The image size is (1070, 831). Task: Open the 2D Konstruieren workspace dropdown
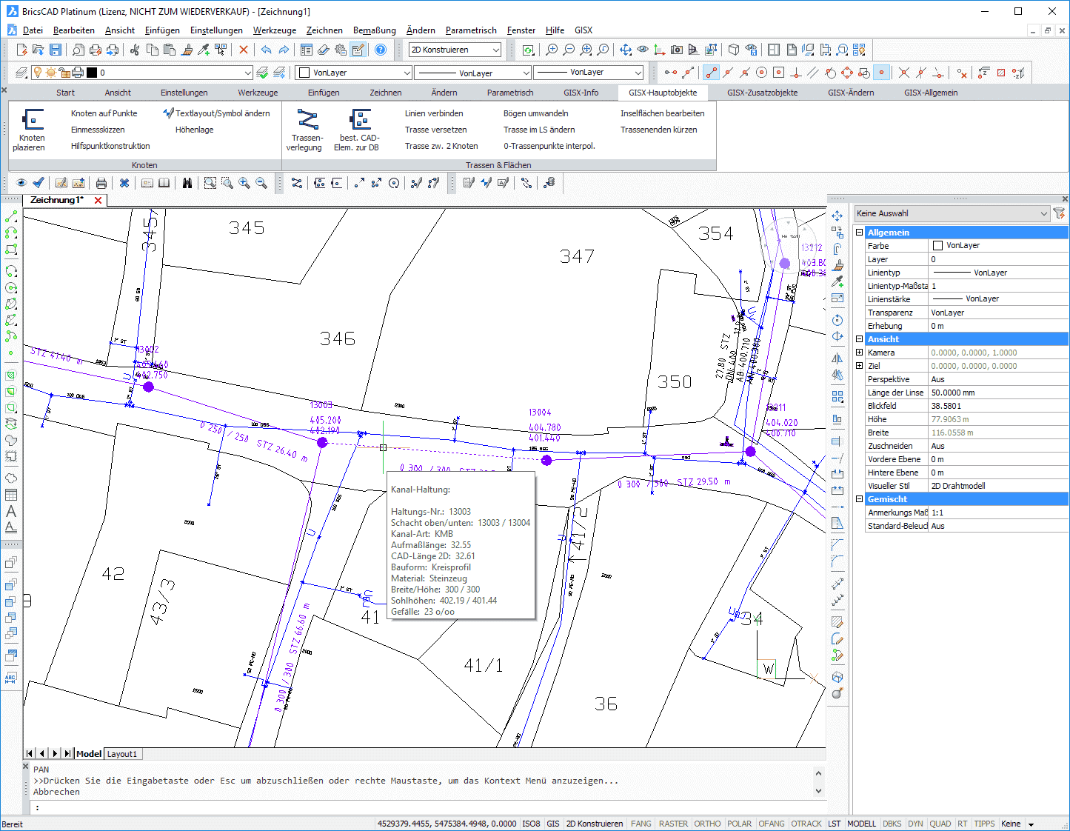pyautogui.click(x=495, y=50)
